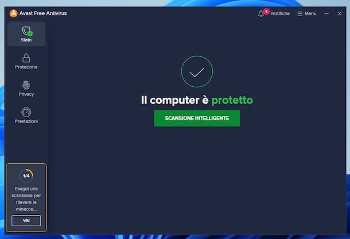The width and height of the screenshot is (350, 239).
Task: Open the Privacy fingerprint section
Action: coord(26,88)
